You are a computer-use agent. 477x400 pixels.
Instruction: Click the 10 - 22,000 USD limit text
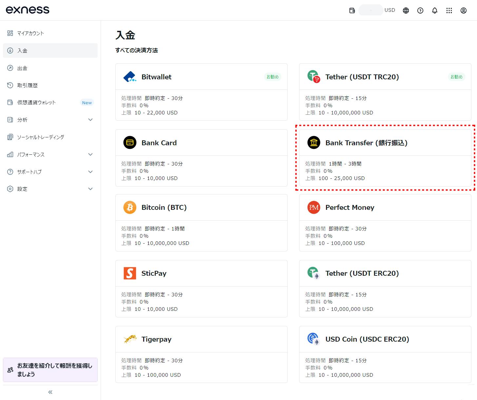point(156,113)
